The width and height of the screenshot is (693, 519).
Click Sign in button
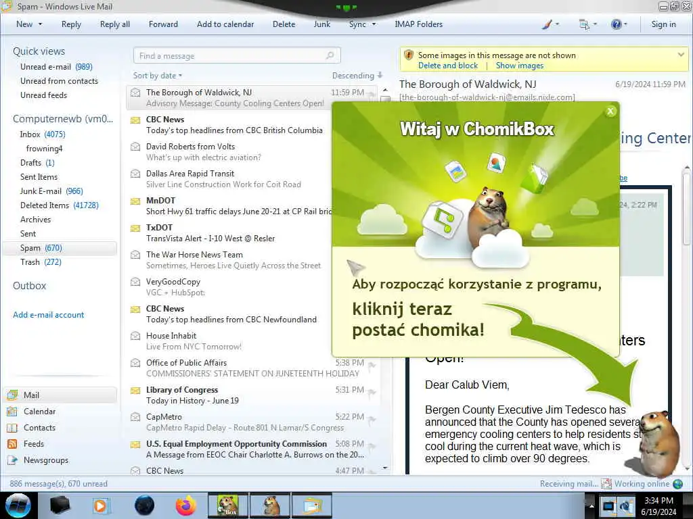[x=663, y=24]
